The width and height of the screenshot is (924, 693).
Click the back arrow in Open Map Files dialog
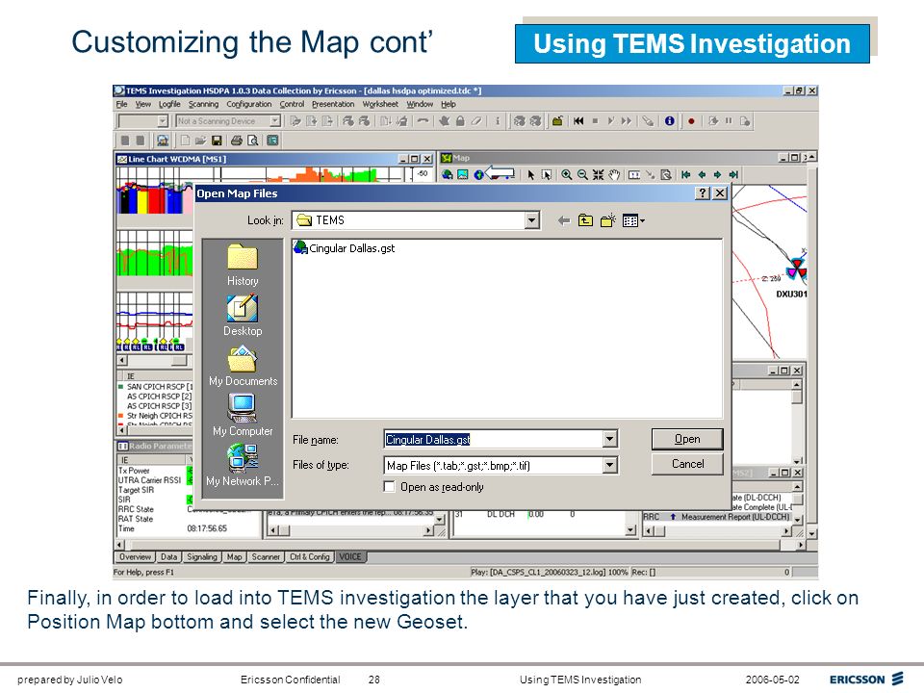click(564, 220)
